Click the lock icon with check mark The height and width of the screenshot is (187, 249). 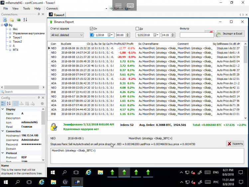(x=54, y=127)
